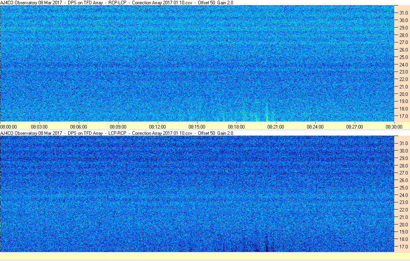Click 27.0 frequency label in LCP-RCP panel
This screenshot has width=410, height=261.
403,173
